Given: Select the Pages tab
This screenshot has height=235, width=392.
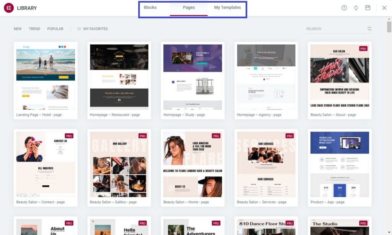Looking at the screenshot, I should pyautogui.click(x=189, y=8).
